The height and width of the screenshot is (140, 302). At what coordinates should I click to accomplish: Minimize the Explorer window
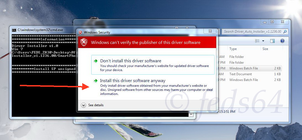coord(265,22)
